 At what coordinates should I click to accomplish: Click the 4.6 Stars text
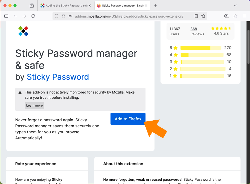pyautogui.click(x=221, y=33)
